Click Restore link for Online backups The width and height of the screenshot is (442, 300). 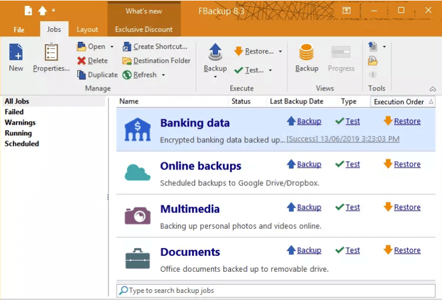click(x=407, y=164)
